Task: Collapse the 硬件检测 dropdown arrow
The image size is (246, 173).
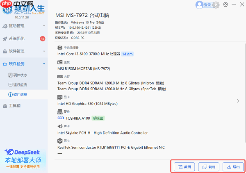Action: click(44, 64)
